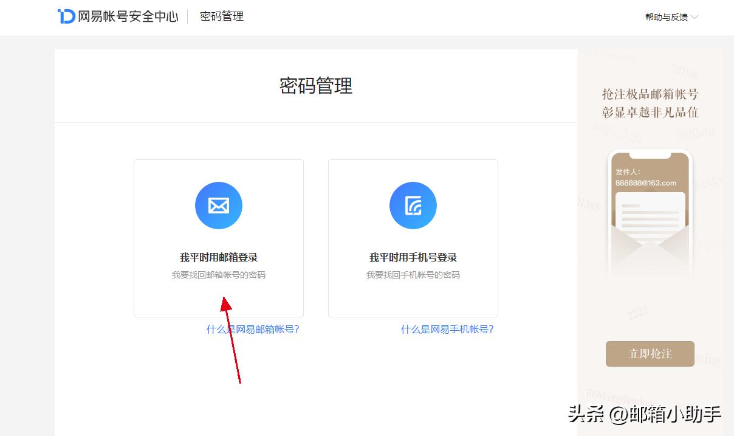This screenshot has height=436, width=734.
Task: Open the 密码管理 menu item
Action: click(x=221, y=16)
